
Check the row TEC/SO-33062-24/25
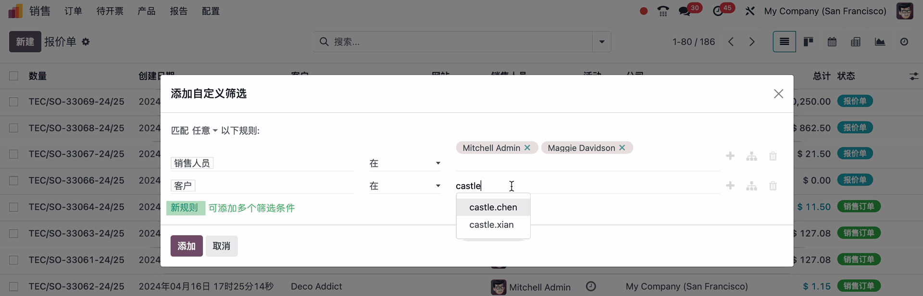13,286
